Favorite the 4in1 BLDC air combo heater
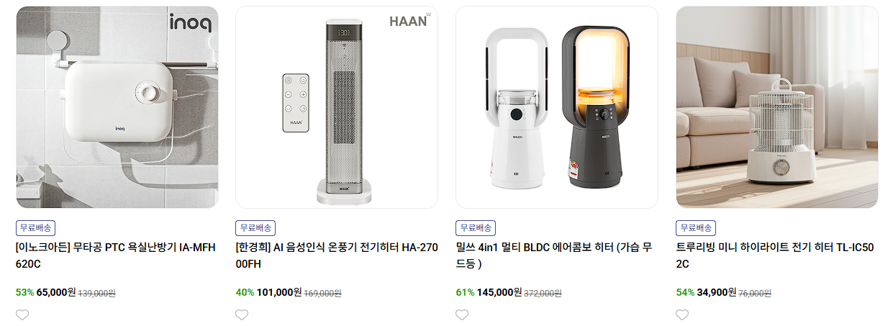The width and height of the screenshot is (893, 326). 463,314
